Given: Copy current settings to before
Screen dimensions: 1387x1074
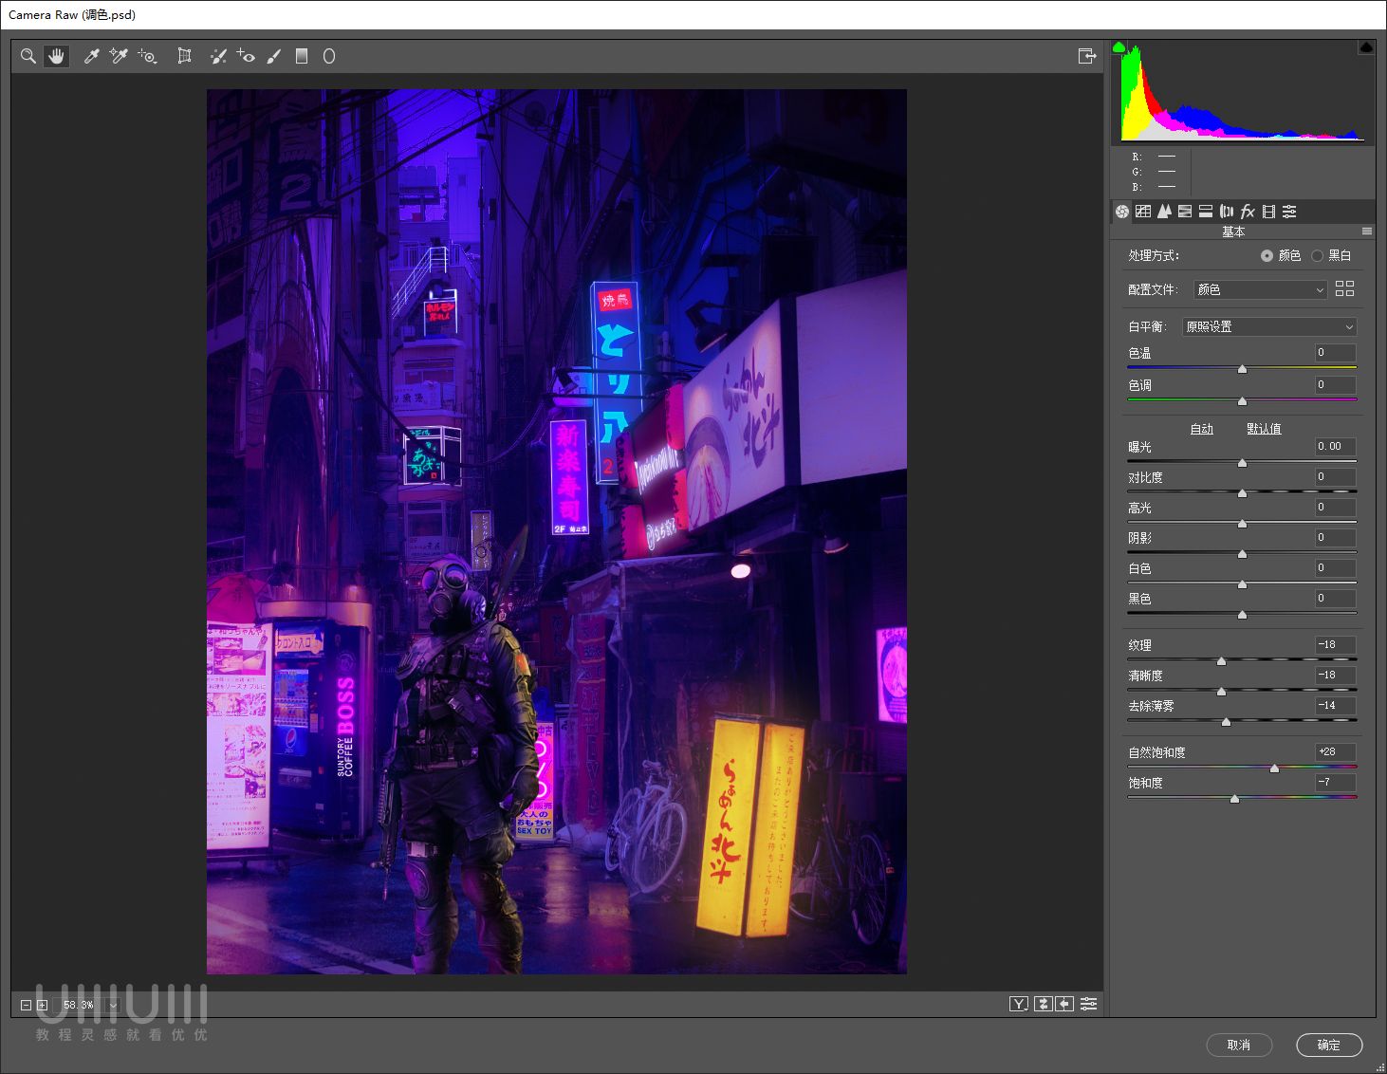Looking at the screenshot, I should (1064, 1004).
